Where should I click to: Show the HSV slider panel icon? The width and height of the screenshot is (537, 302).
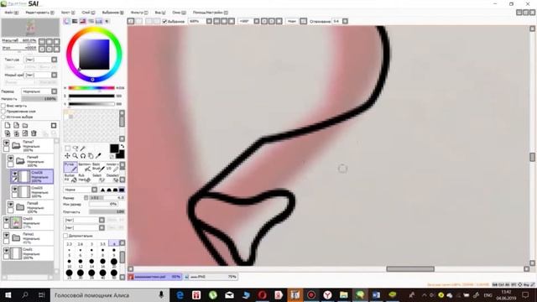(x=83, y=21)
